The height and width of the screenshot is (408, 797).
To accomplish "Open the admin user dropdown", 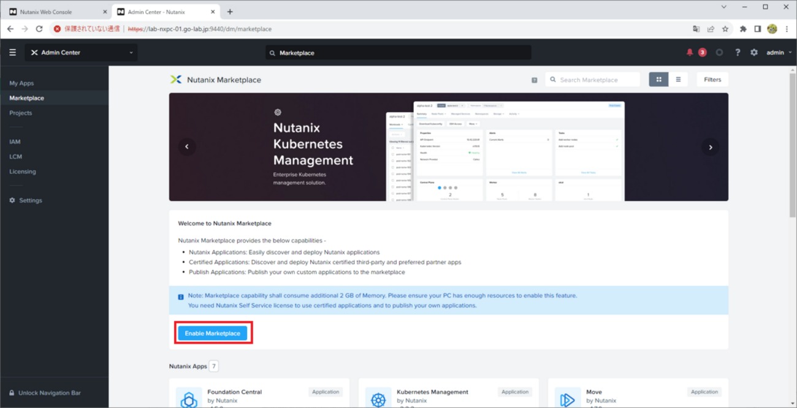I will coord(778,53).
